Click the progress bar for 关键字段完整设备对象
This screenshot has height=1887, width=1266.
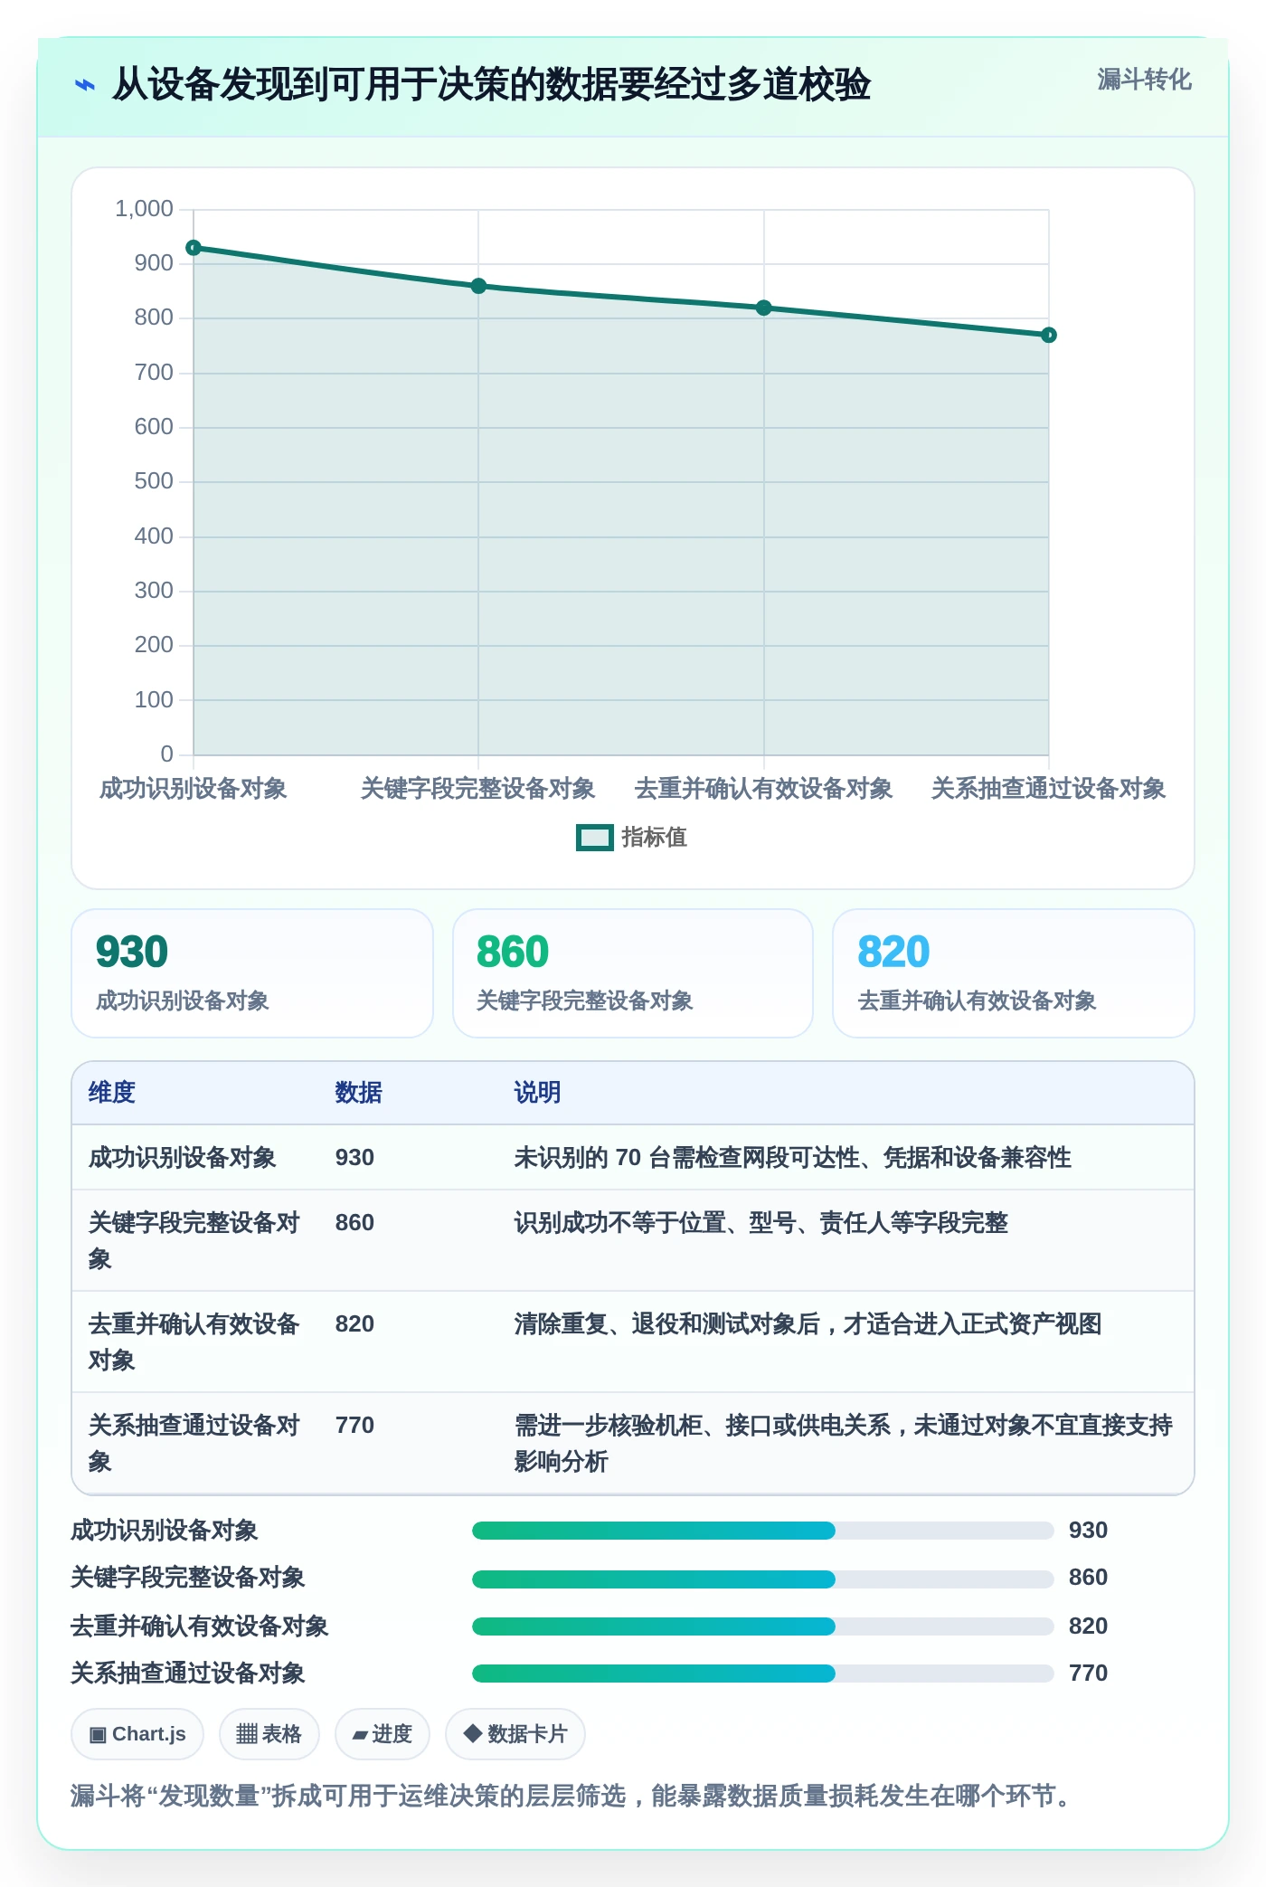[763, 1579]
